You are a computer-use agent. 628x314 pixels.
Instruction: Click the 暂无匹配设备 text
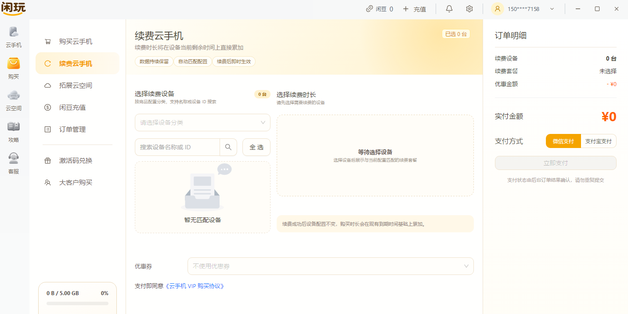pos(202,220)
